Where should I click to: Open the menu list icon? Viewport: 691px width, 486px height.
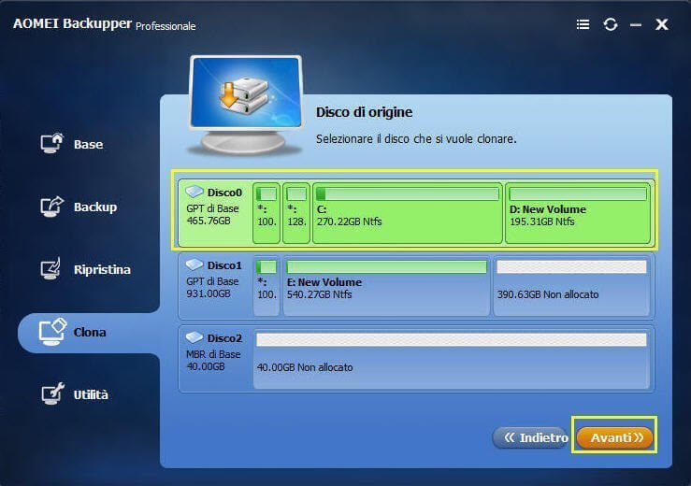coord(583,24)
